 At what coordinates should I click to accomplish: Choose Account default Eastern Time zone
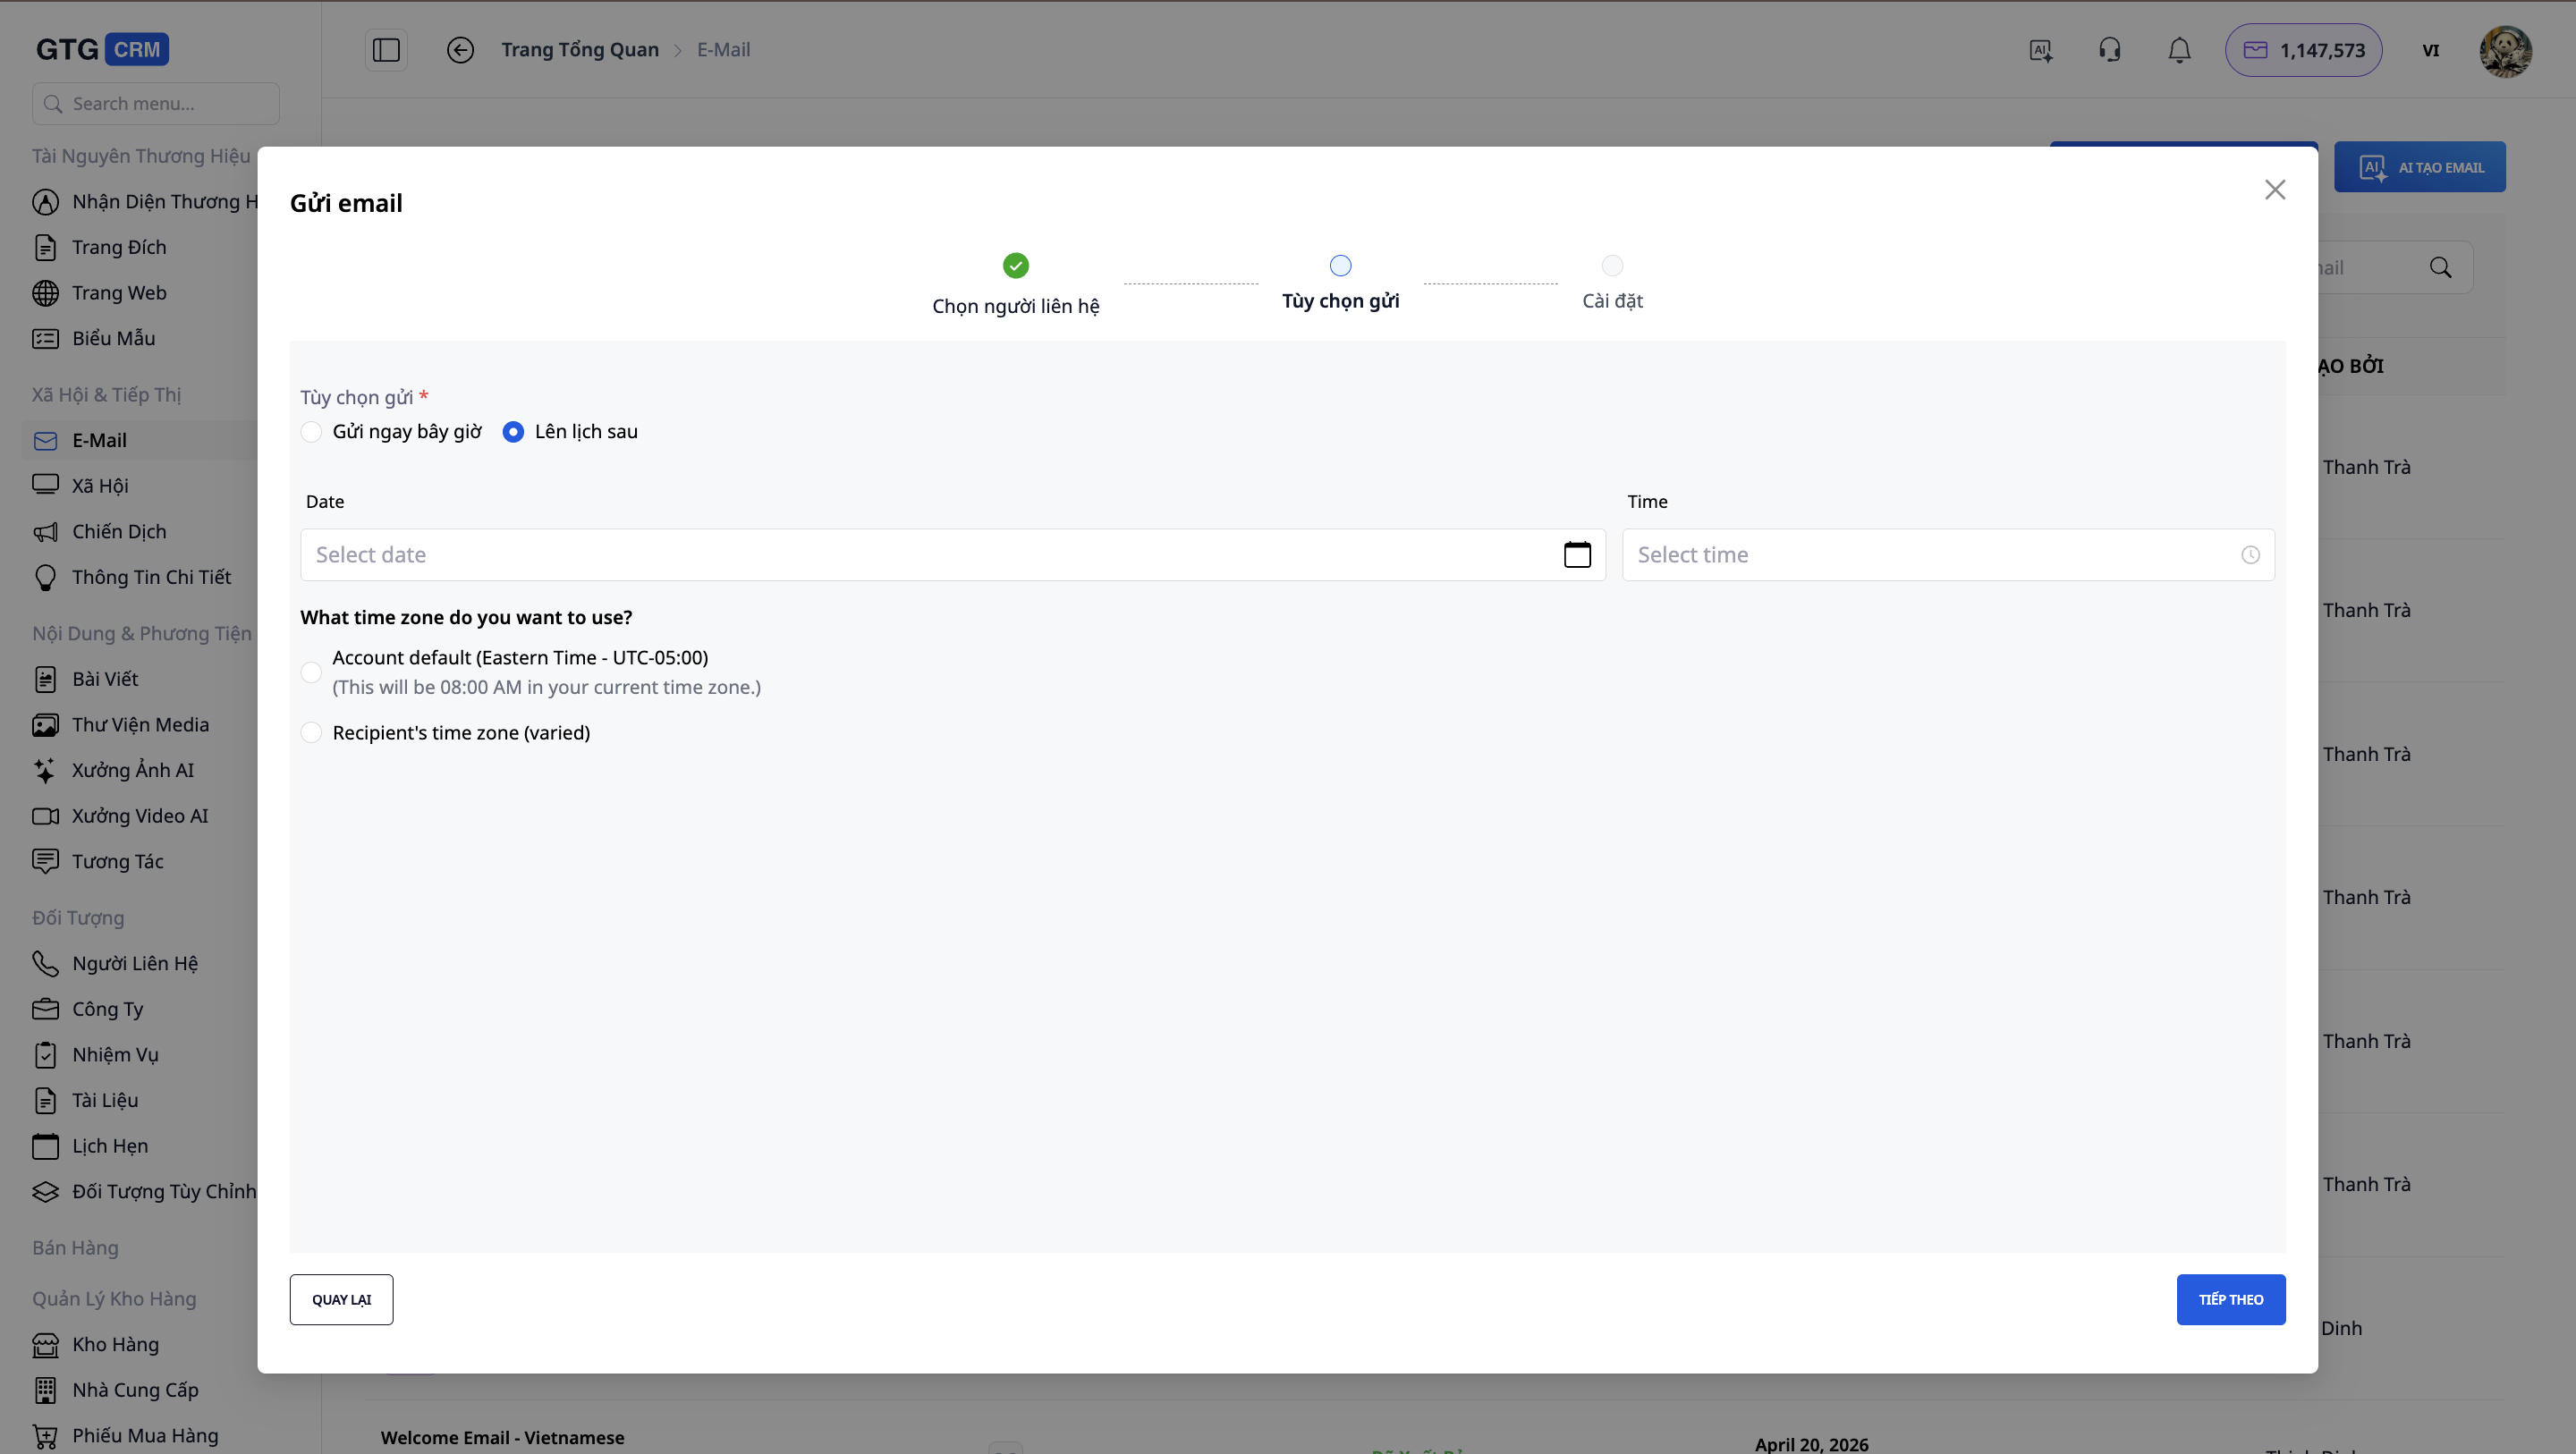tap(311, 672)
